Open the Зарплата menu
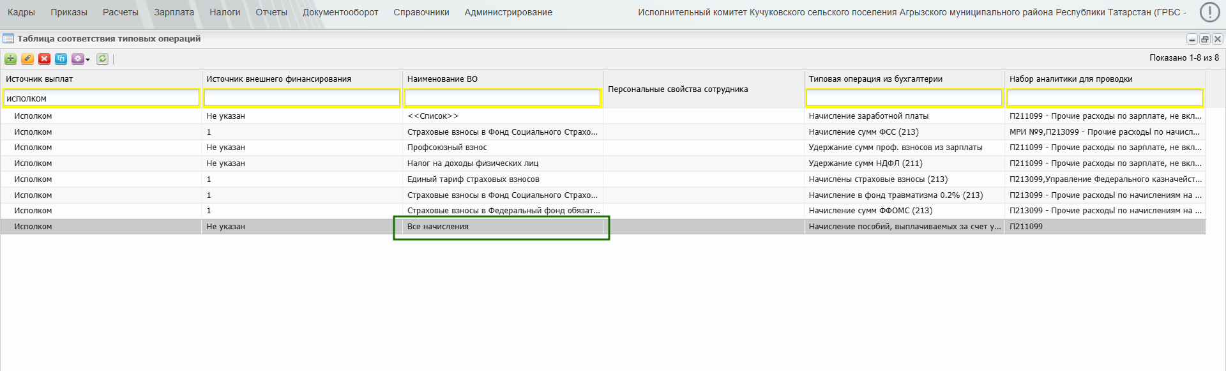The height and width of the screenshot is (371, 1226). (x=174, y=12)
